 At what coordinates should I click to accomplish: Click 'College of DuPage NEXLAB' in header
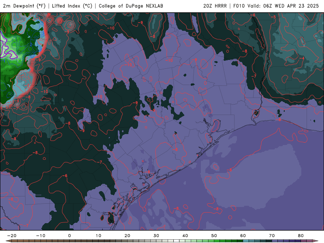coord(131,6)
